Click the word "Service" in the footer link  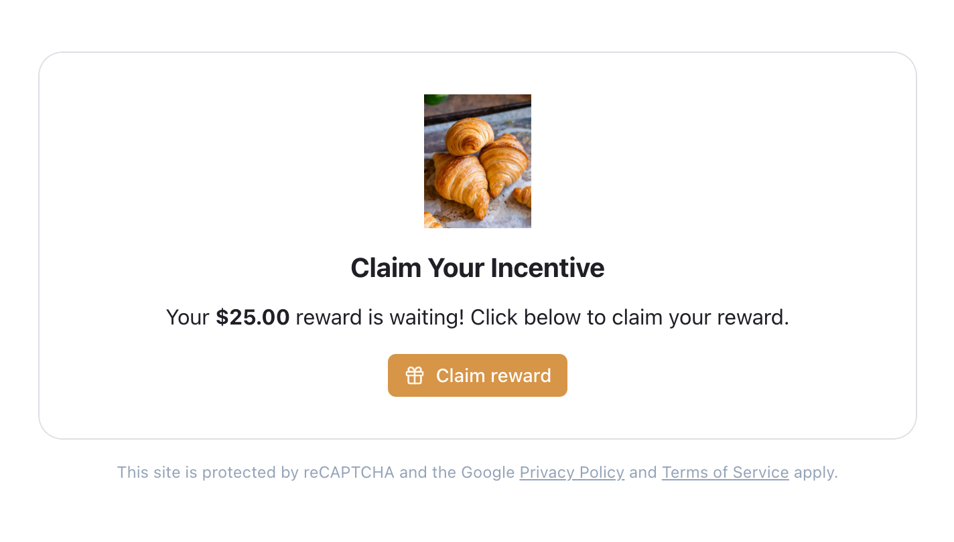[x=760, y=472]
